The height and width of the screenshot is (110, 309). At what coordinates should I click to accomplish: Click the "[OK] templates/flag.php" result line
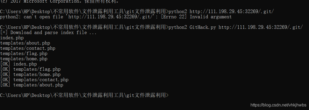(x=30, y=69)
